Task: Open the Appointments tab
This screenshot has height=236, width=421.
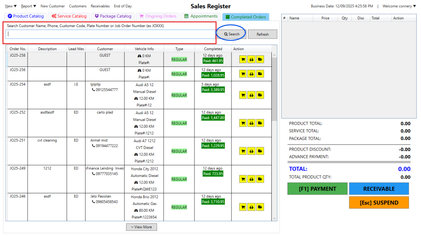Action: [201, 16]
